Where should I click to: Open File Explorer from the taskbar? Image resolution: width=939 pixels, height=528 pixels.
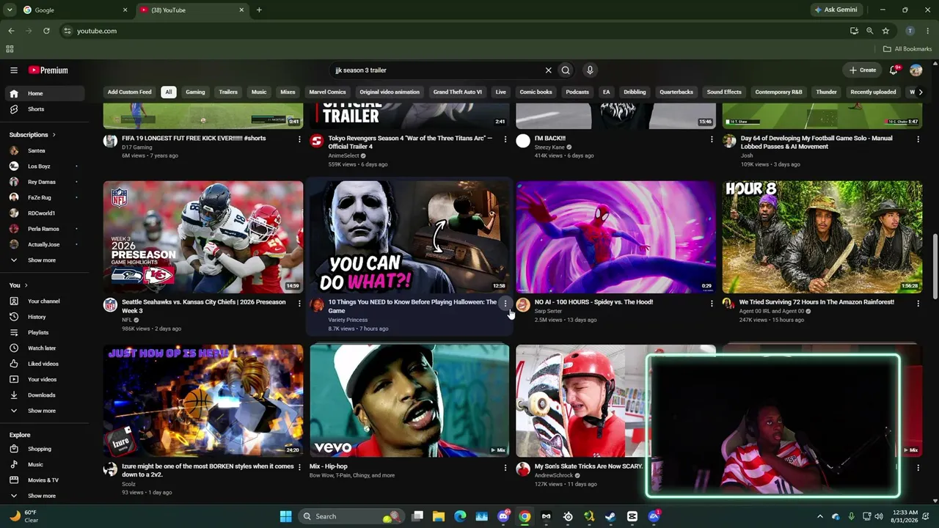pos(439,516)
